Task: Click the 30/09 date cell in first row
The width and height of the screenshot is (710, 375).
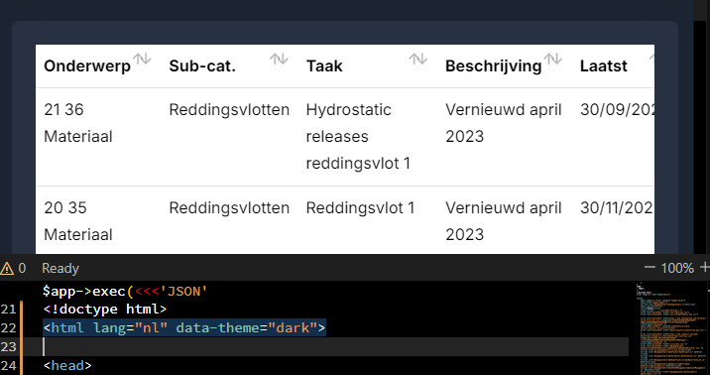Action: point(617,109)
